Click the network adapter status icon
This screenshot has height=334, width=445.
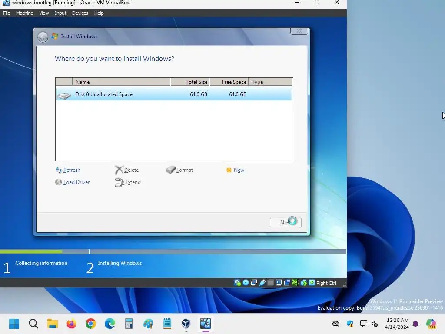pos(254,283)
